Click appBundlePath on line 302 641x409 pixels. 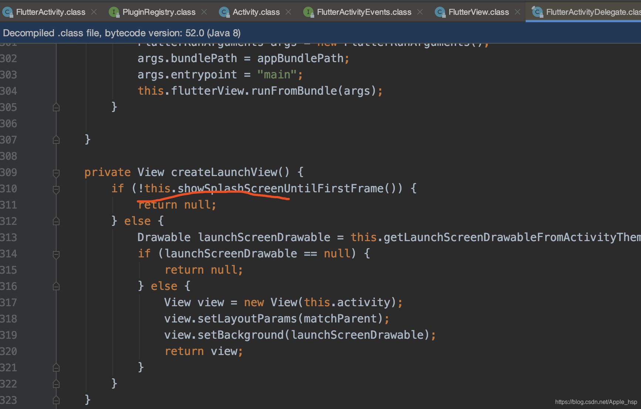(301, 58)
